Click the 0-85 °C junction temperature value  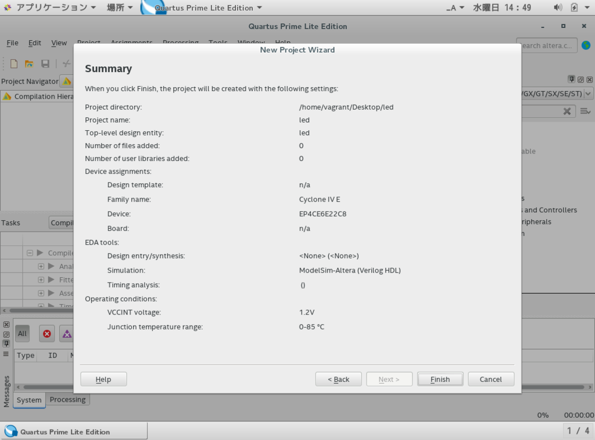[311, 327]
